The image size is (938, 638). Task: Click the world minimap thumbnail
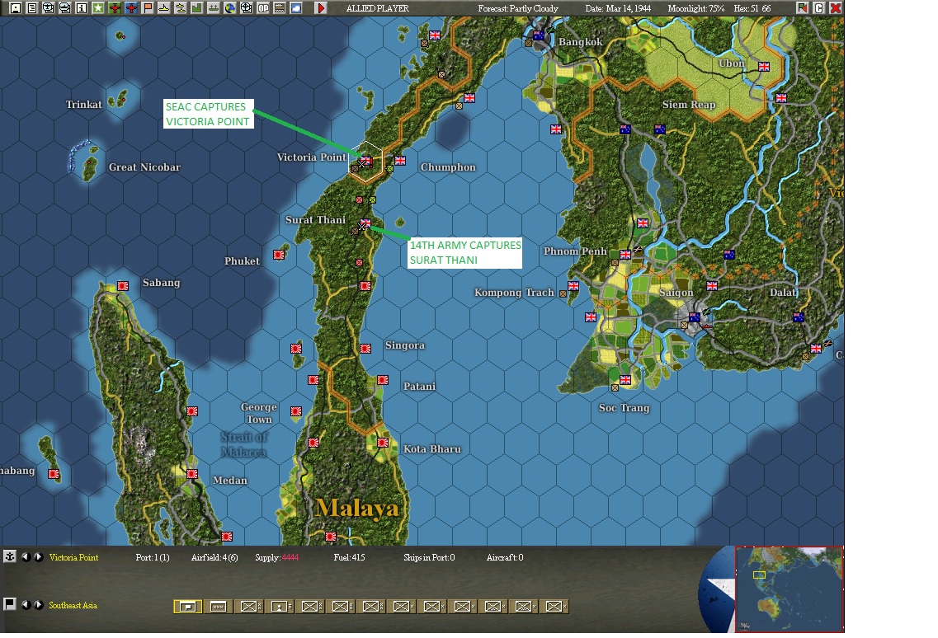click(789, 589)
